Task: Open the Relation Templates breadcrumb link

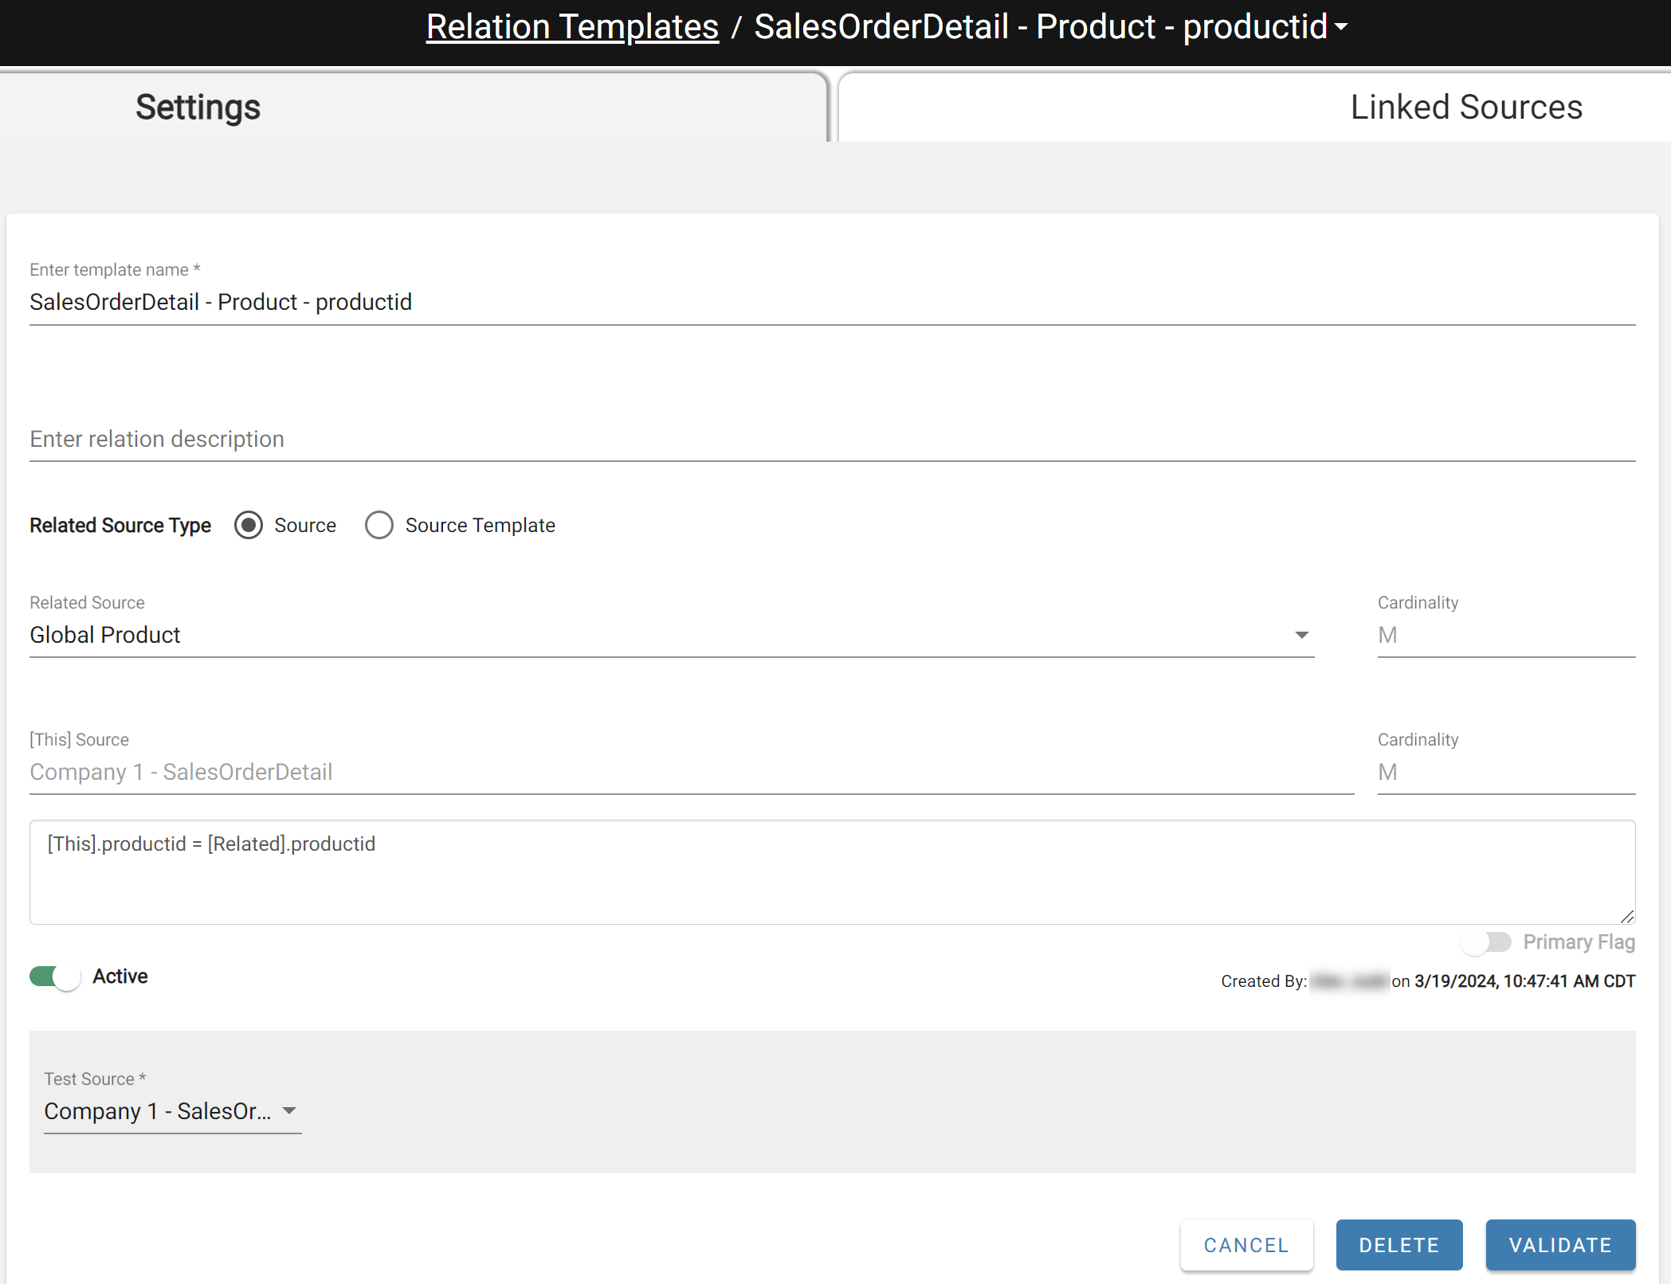Action: (x=572, y=27)
